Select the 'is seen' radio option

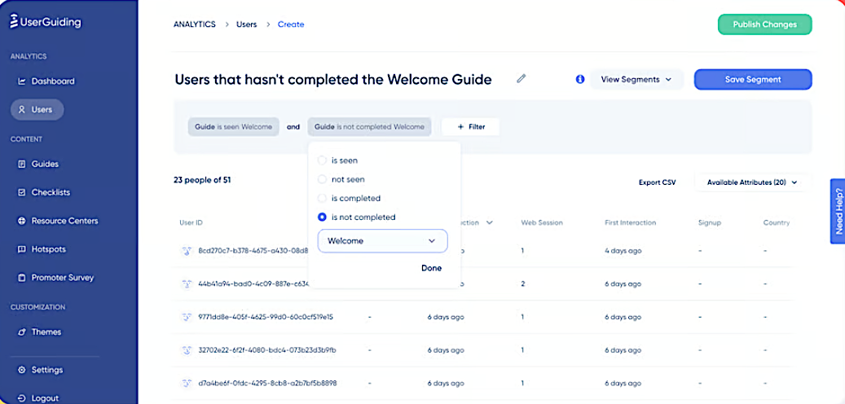click(322, 160)
